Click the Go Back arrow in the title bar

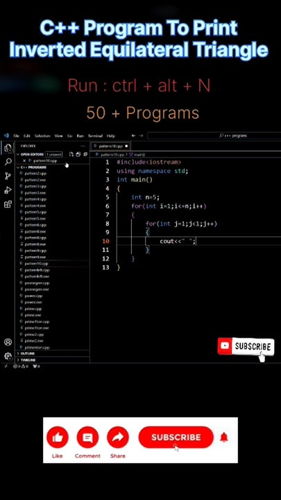(133, 135)
